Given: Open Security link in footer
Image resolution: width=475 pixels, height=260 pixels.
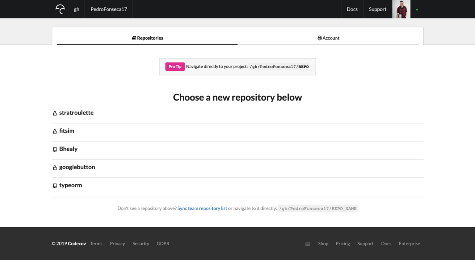Looking at the screenshot, I should (141, 243).
